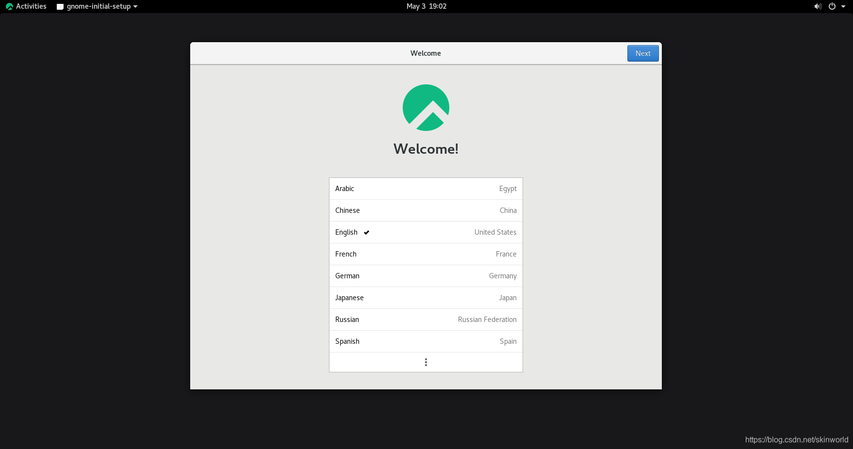Select Russian language row
This screenshot has height=449, width=853.
point(426,320)
